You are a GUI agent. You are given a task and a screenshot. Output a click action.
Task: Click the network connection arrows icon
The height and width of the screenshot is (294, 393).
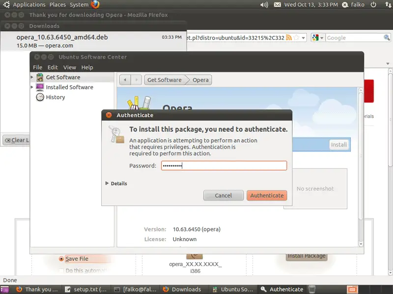[388, 4]
